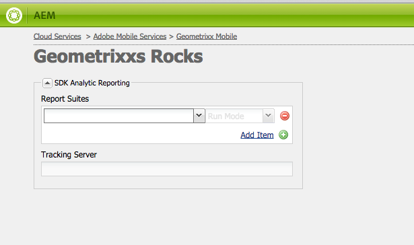Image resolution: width=414 pixels, height=245 pixels.
Task: Click the Tracking Server label
Action: [x=69, y=155]
